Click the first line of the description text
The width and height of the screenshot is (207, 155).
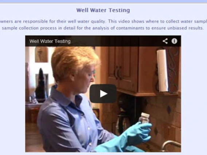tap(103, 21)
